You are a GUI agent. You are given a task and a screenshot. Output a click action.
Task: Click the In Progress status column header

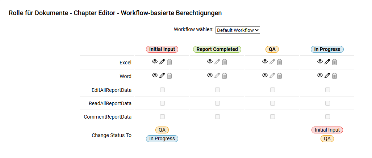(327, 49)
